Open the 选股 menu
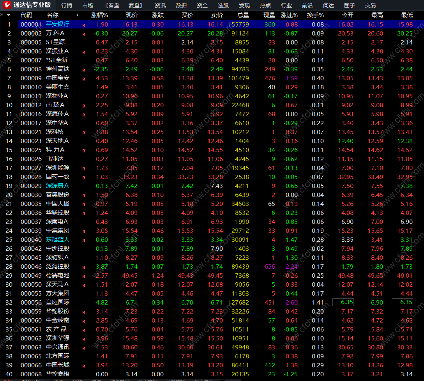The image size is (424, 381). (223, 5)
